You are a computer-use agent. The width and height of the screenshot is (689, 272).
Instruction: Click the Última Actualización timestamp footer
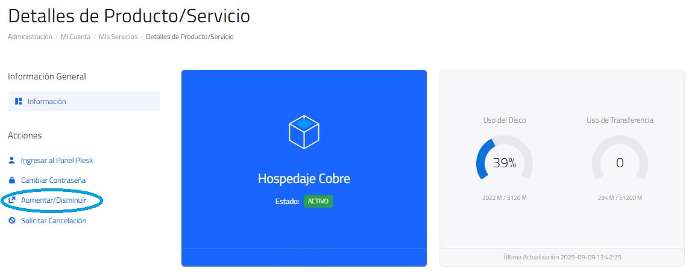[x=562, y=257]
